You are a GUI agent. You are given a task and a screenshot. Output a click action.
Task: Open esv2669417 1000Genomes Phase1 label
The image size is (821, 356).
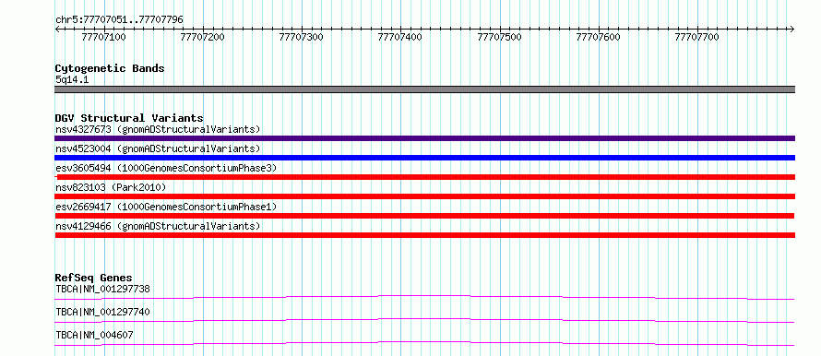pos(166,207)
